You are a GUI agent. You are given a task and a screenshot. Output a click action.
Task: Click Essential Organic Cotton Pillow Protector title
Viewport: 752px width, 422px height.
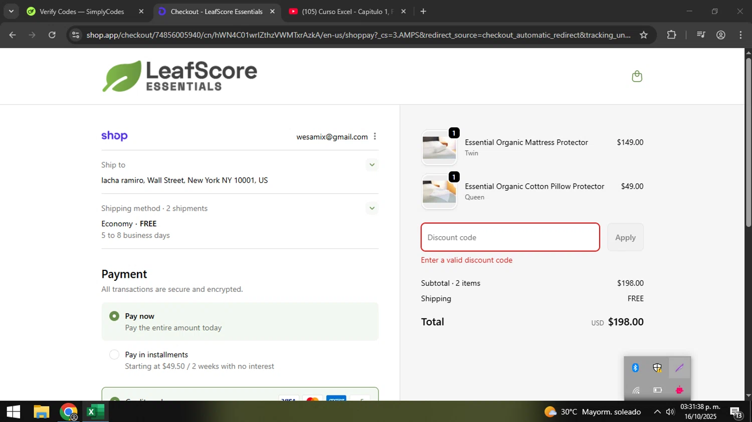tap(534, 186)
